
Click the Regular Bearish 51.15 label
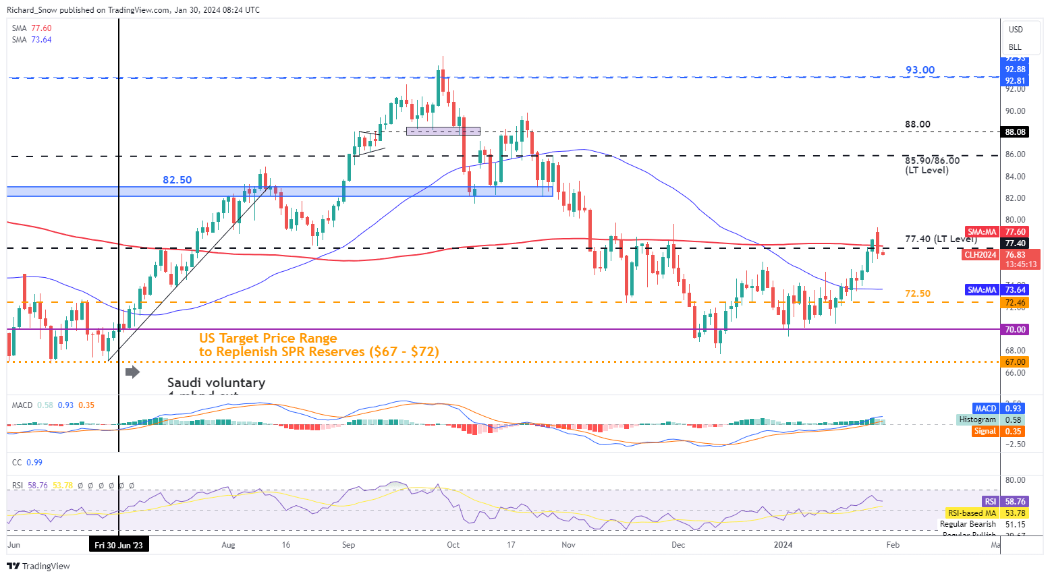coord(983,524)
